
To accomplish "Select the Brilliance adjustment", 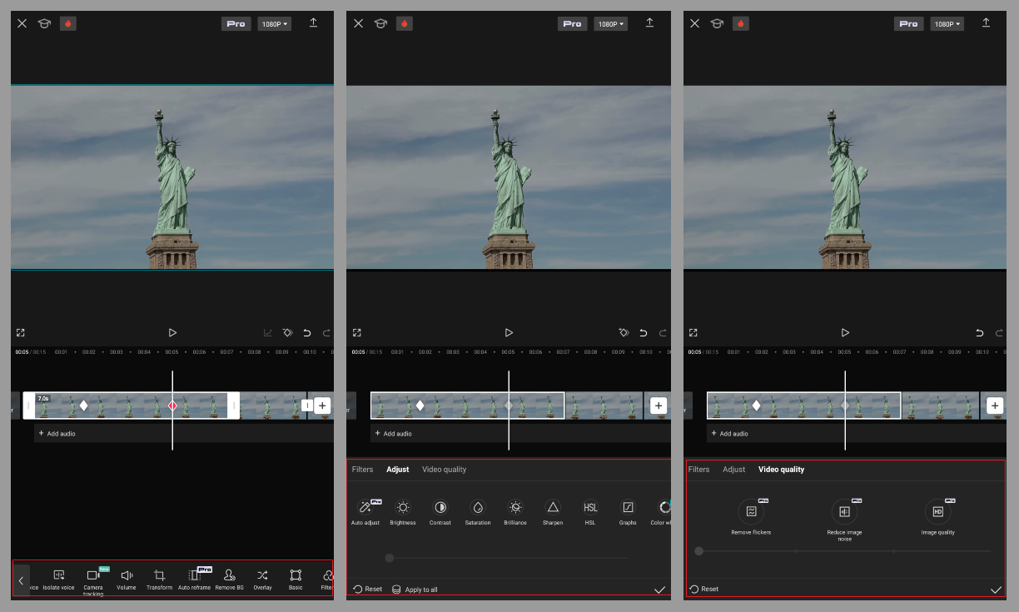I will (x=515, y=512).
